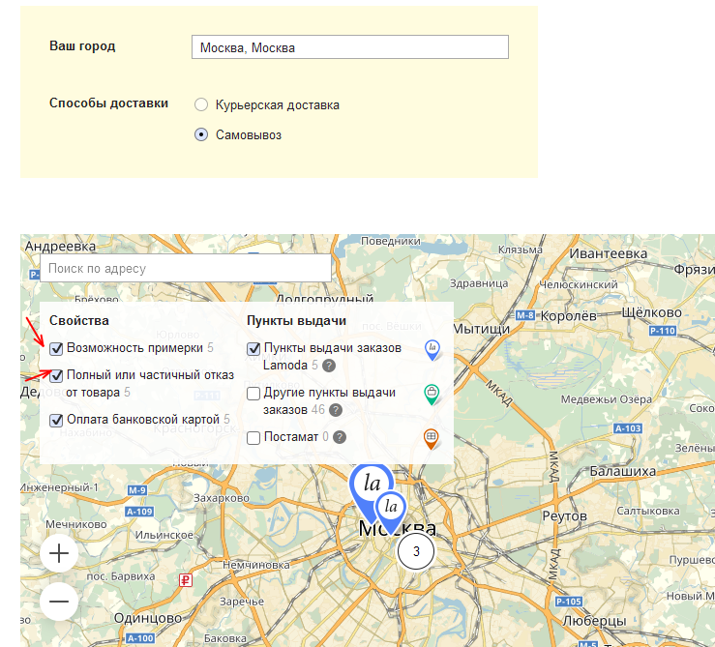Click the A-103 road shield on map

pos(628,428)
